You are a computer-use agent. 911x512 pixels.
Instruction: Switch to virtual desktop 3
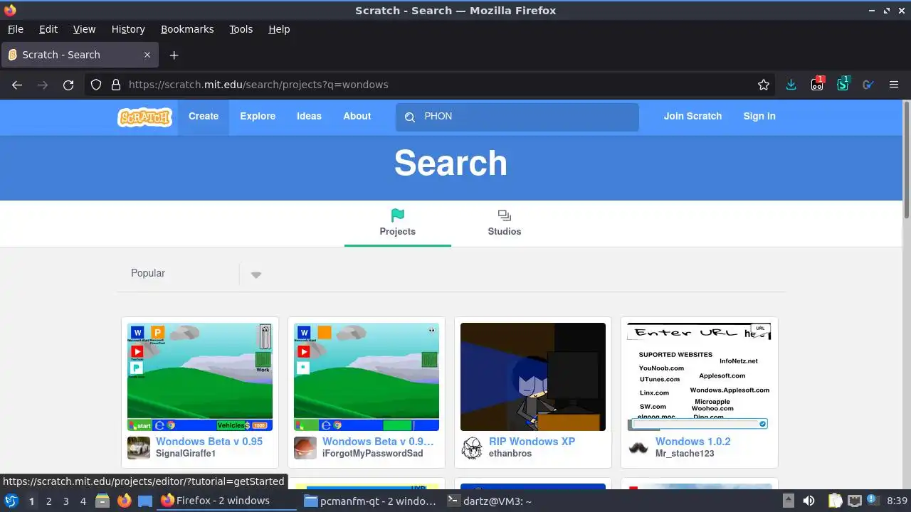tap(66, 501)
